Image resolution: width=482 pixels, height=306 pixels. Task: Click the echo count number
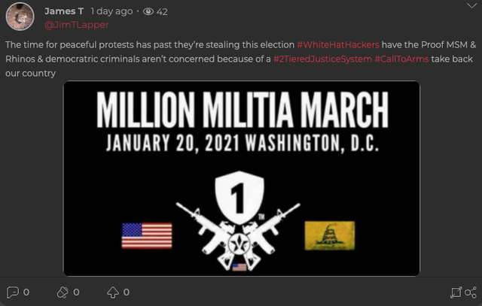(x=76, y=292)
